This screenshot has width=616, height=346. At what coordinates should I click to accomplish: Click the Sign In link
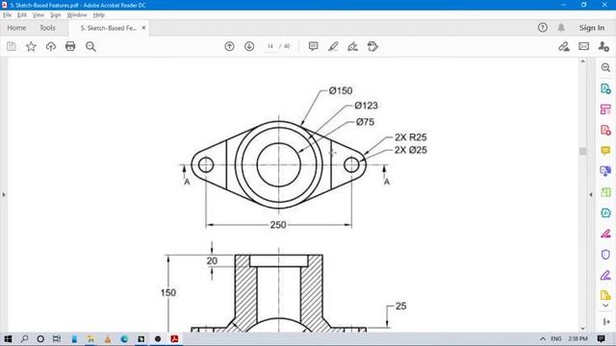[x=592, y=28]
